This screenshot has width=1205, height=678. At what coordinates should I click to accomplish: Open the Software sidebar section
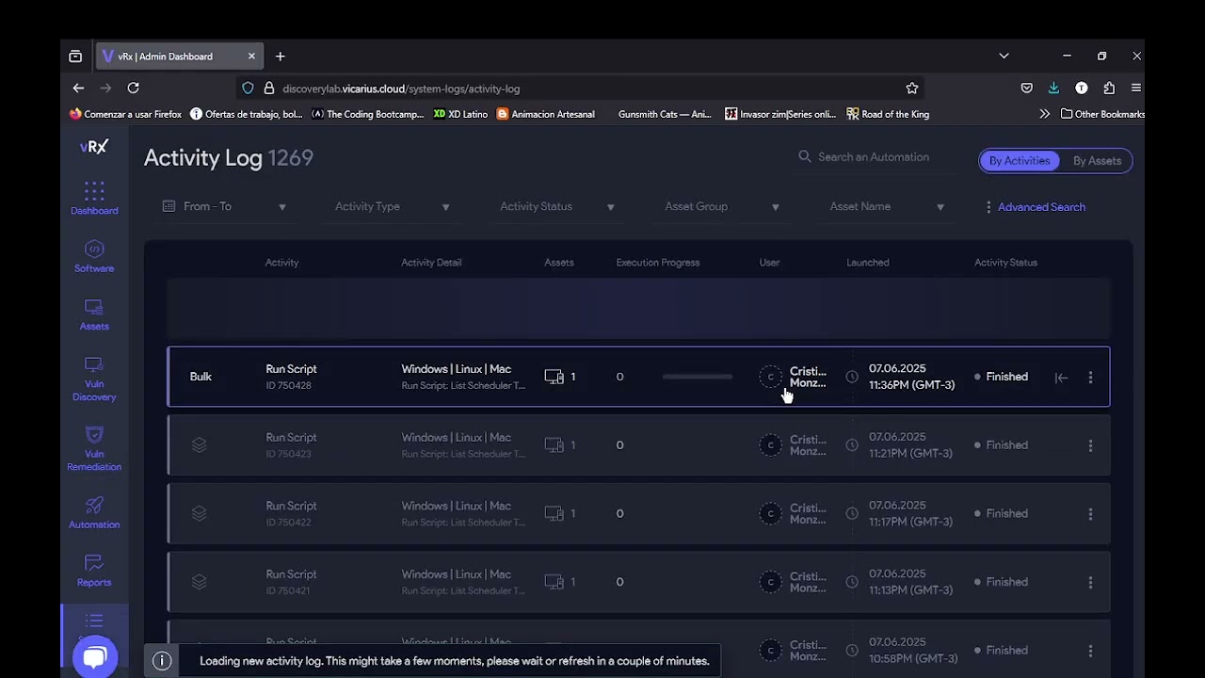94,256
